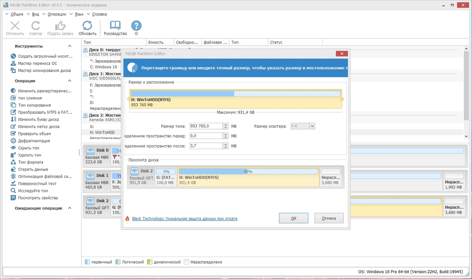Click the Том column header
The image size is (472, 279).
[x=114, y=42]
